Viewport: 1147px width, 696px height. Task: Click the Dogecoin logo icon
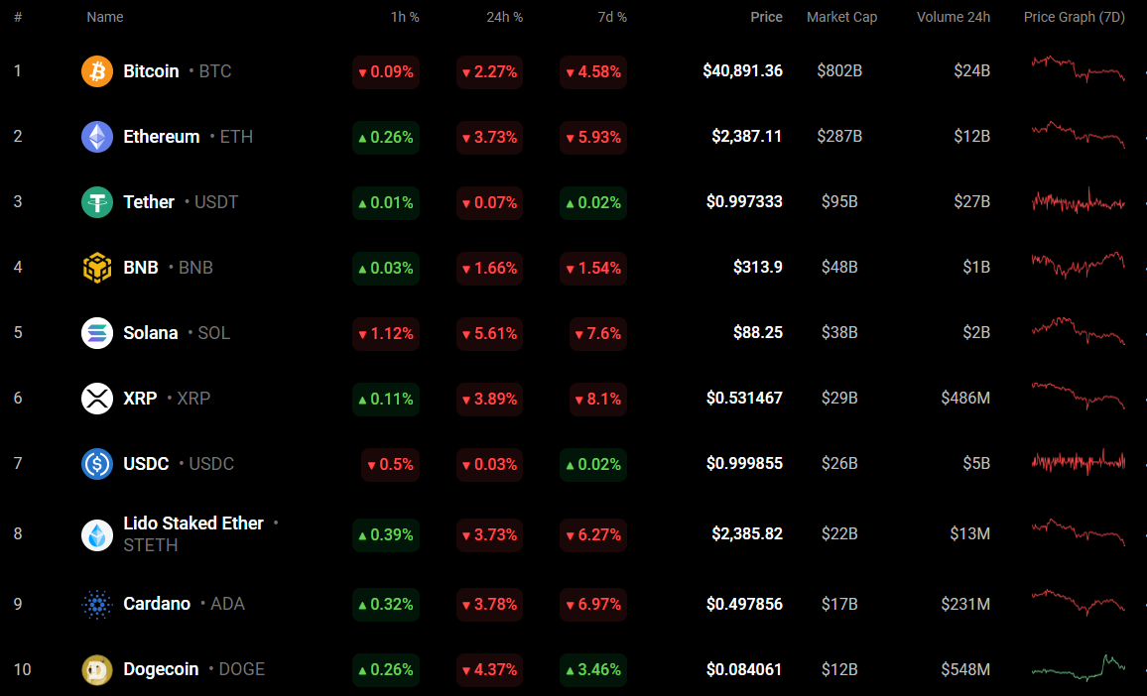tap(97, 669)
